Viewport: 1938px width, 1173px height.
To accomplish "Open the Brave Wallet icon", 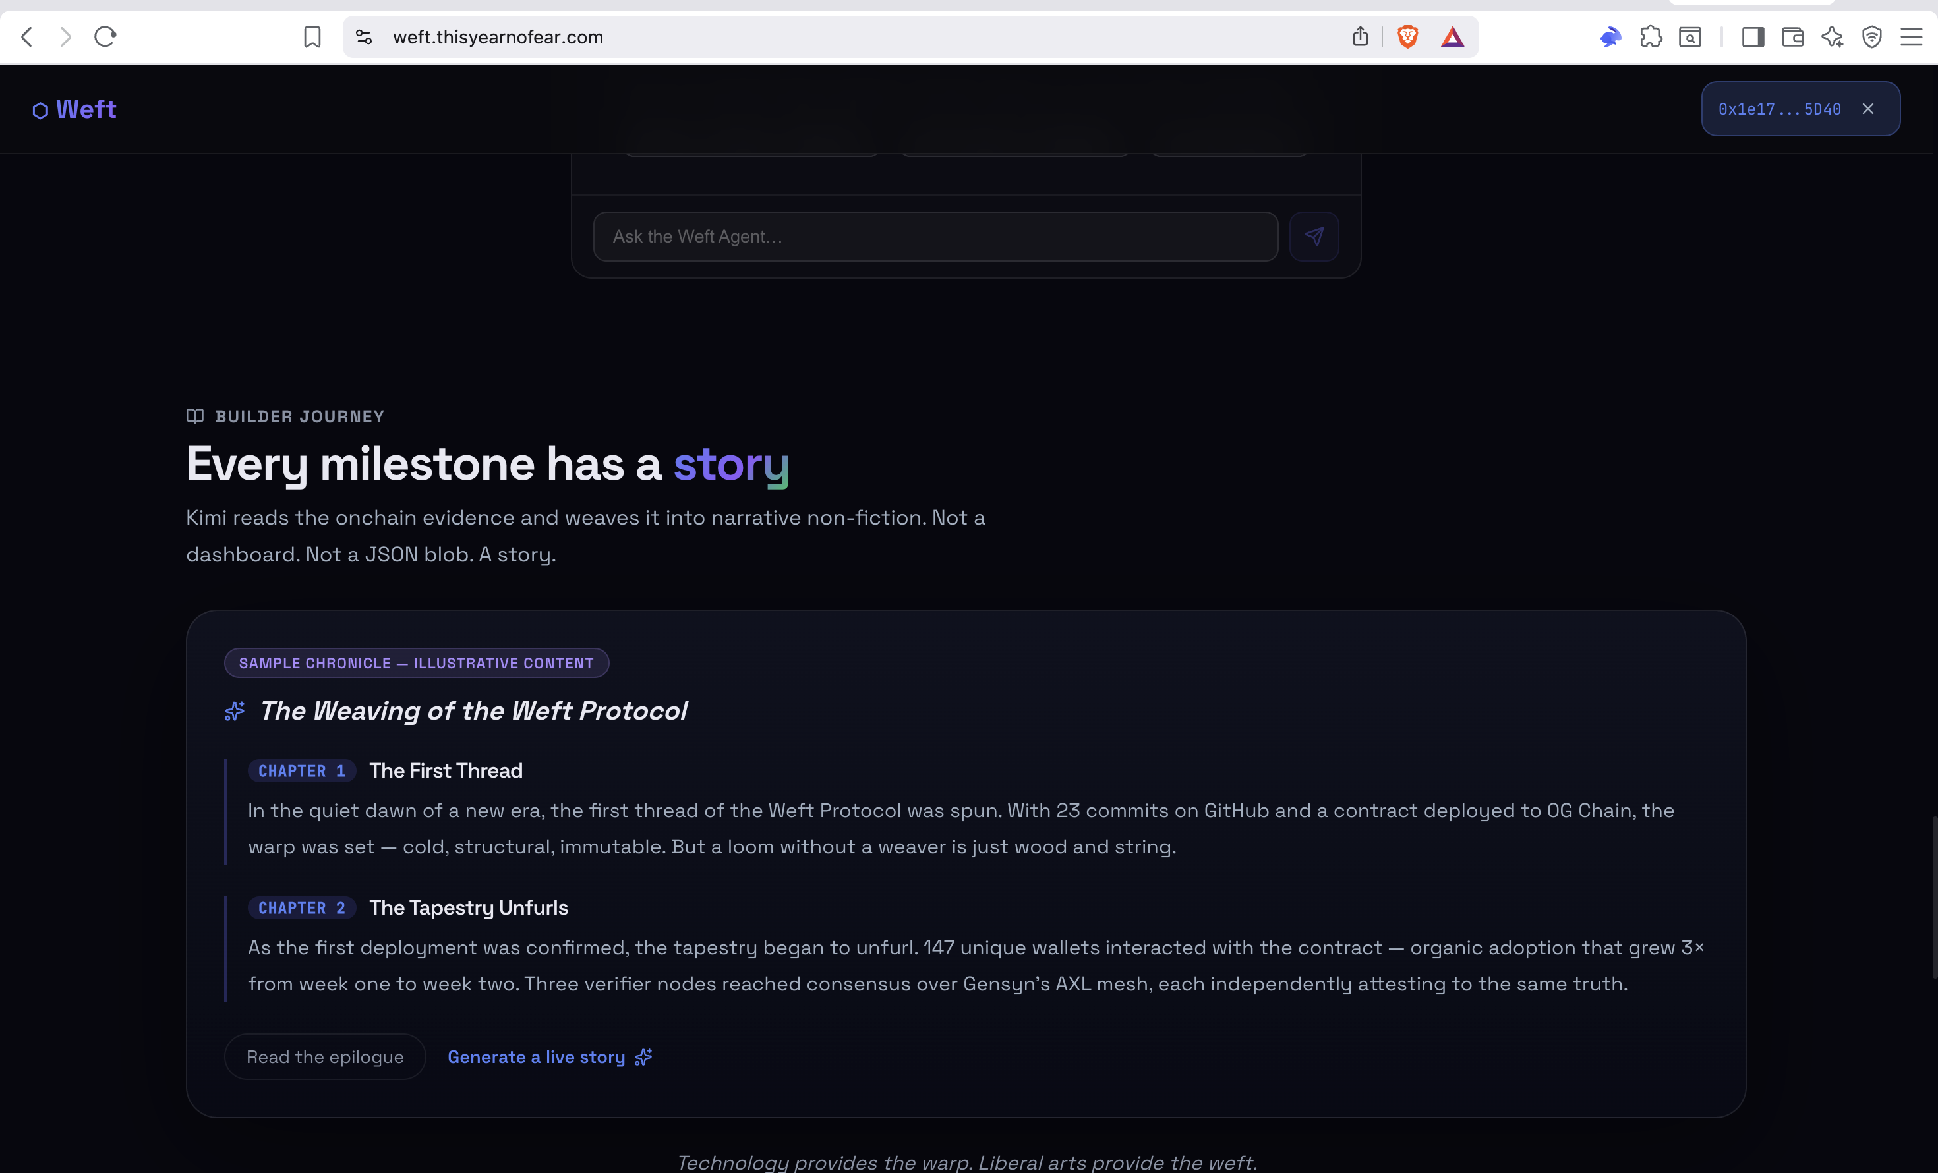I will (1792, 37).
